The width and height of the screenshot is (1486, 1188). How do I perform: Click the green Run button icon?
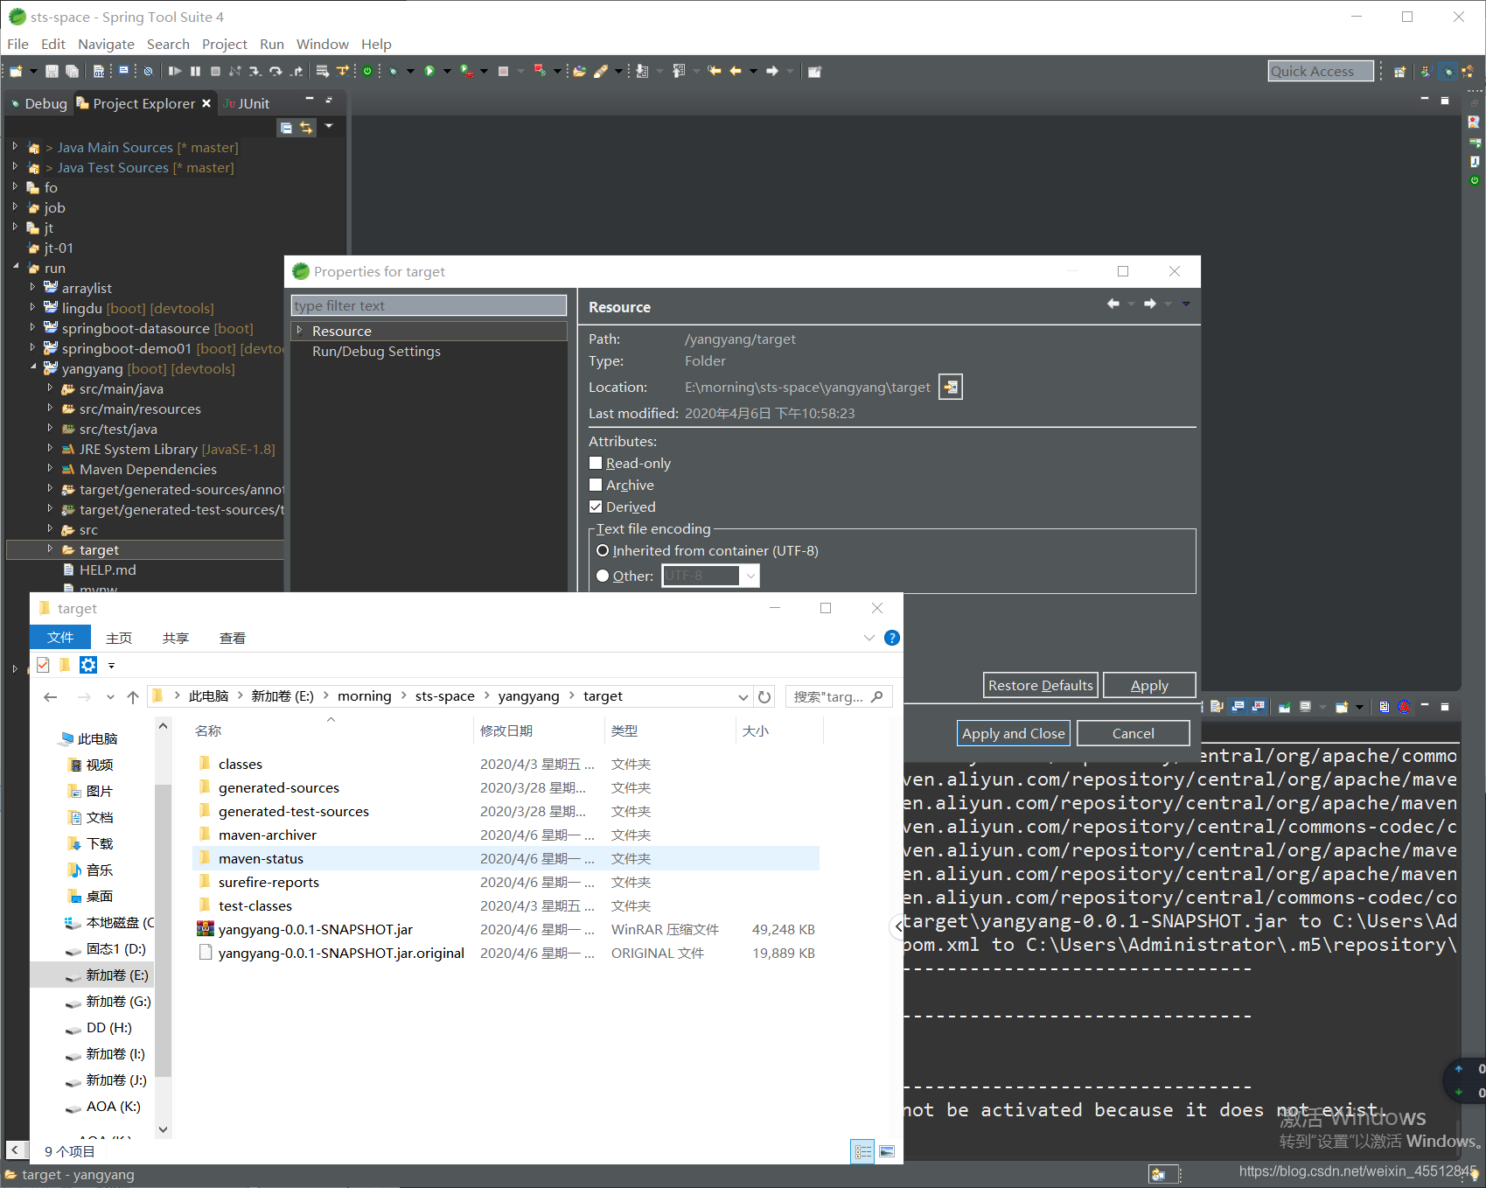[x=429, y=72]
